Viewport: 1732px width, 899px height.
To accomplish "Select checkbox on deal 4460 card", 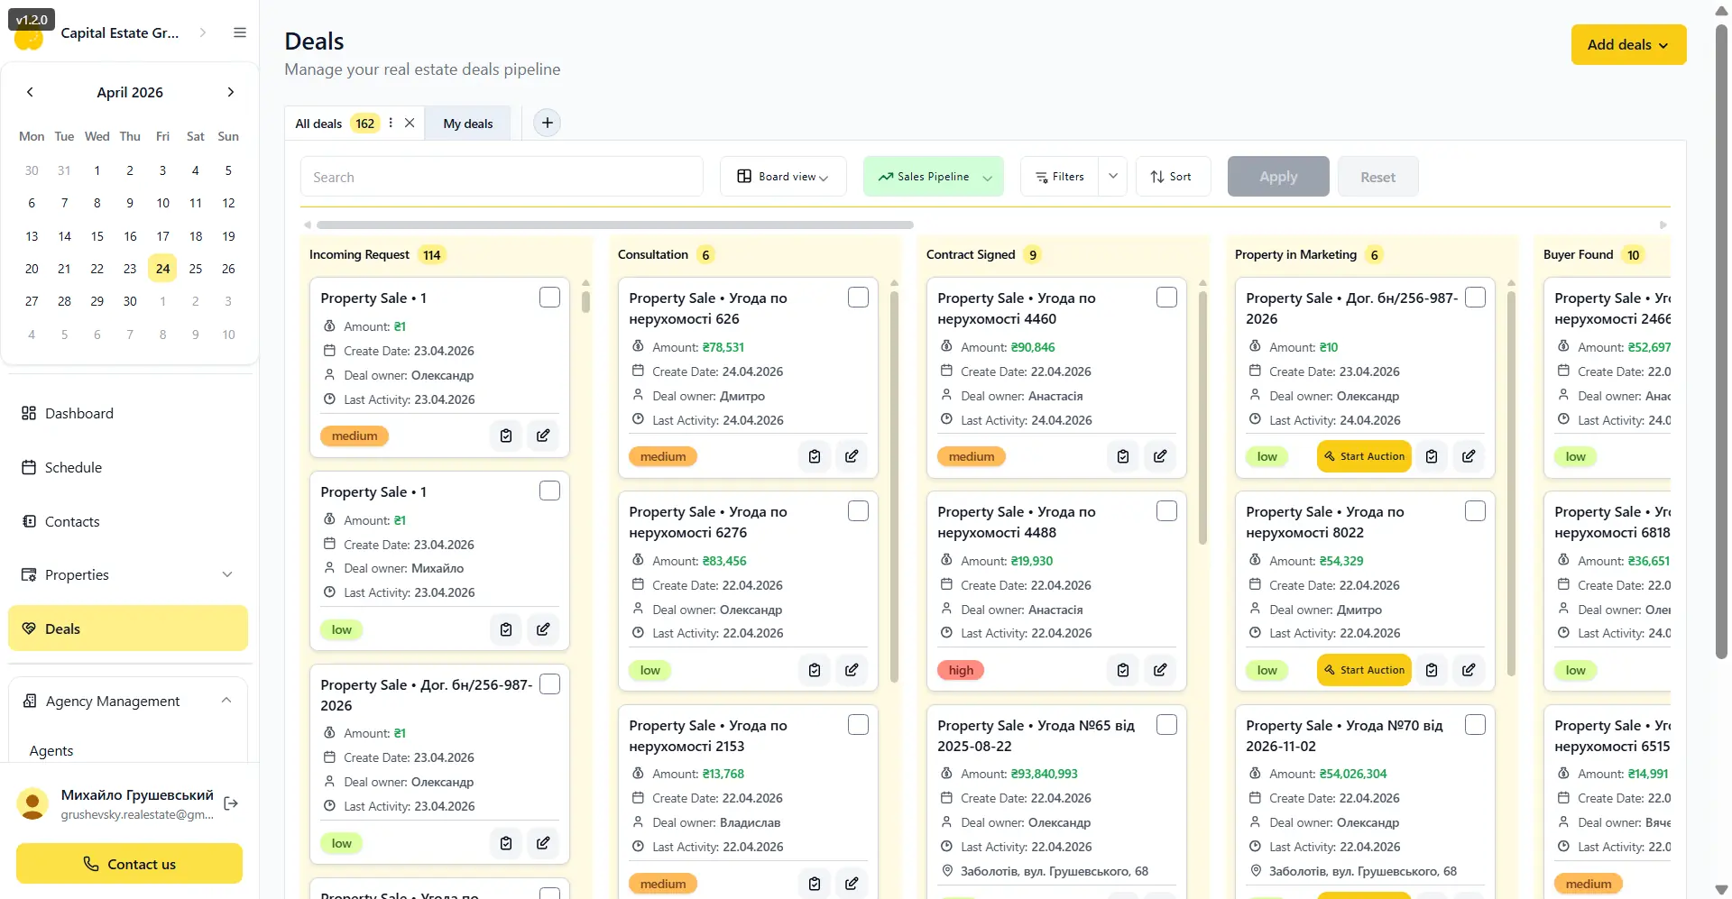I will coord(1166,298).
